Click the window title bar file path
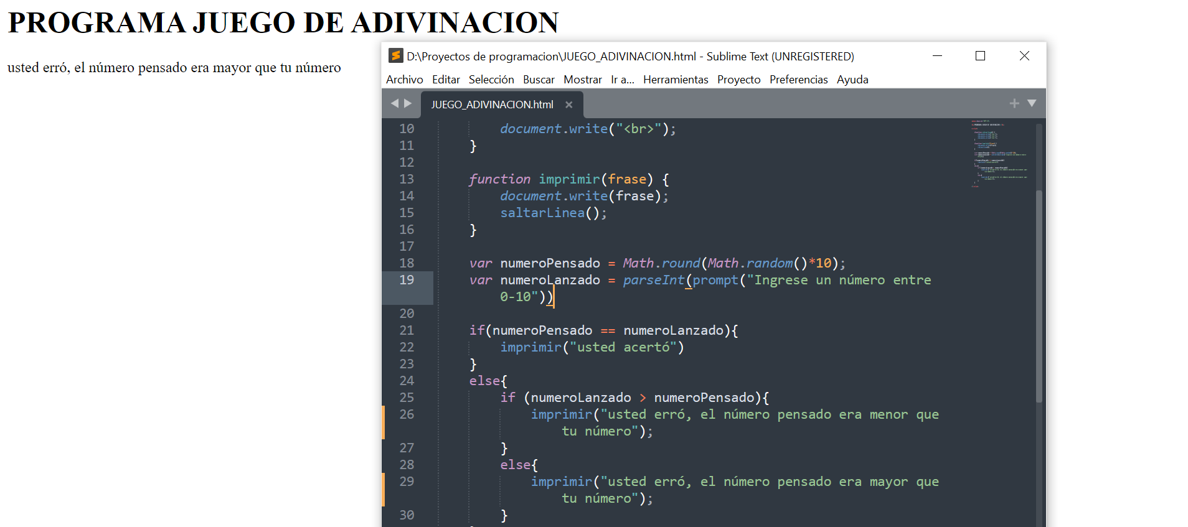The width and height of the screenshot is (1188, 527). 552,57
